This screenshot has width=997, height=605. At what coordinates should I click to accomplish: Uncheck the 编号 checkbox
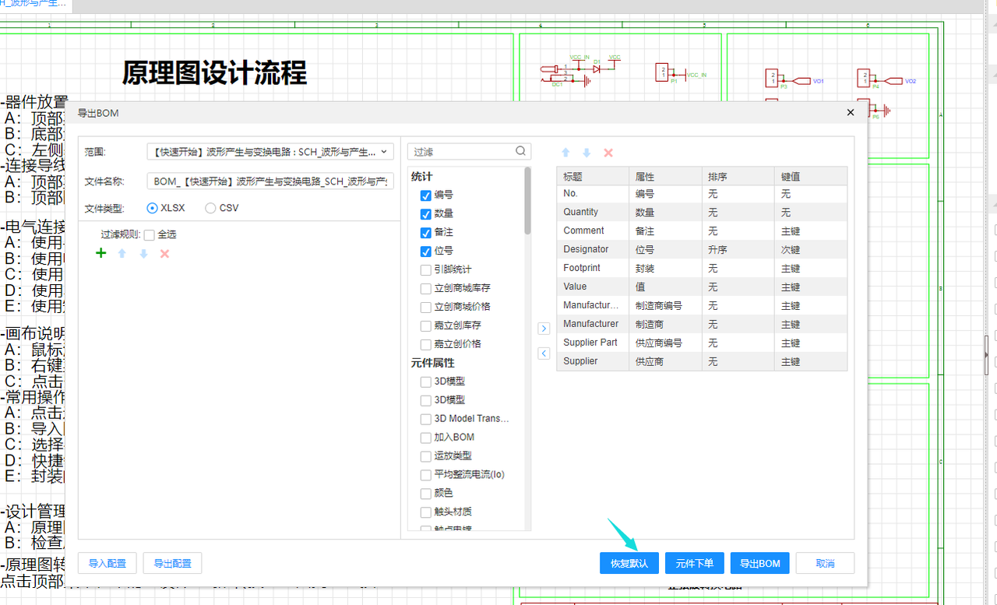[426, 195]
